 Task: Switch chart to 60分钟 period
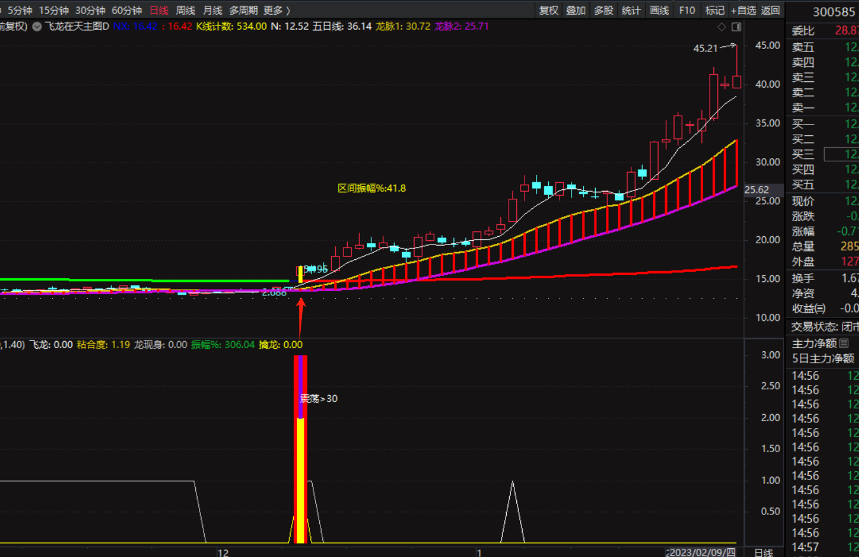click(x=127, y=10)
